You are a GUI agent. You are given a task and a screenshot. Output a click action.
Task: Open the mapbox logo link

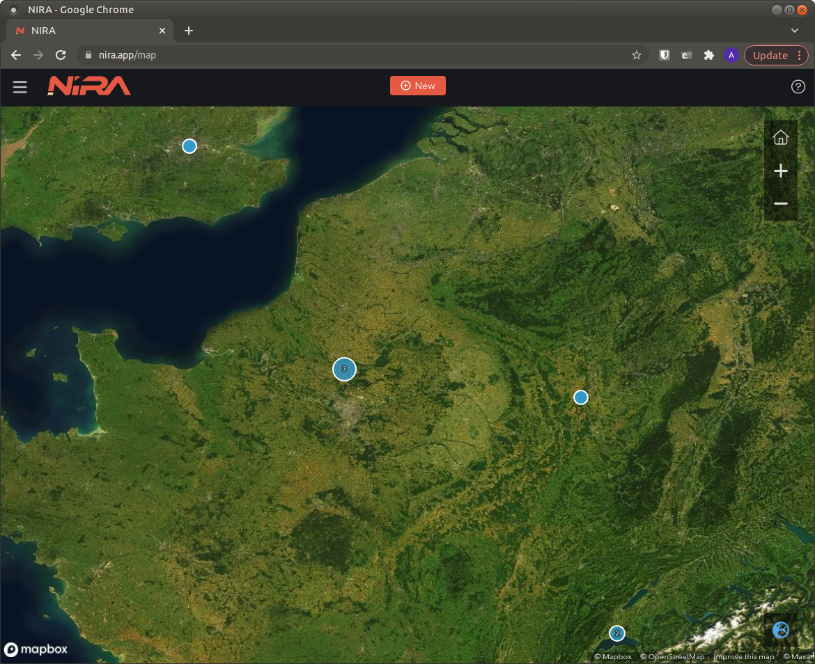coord(36,649)
